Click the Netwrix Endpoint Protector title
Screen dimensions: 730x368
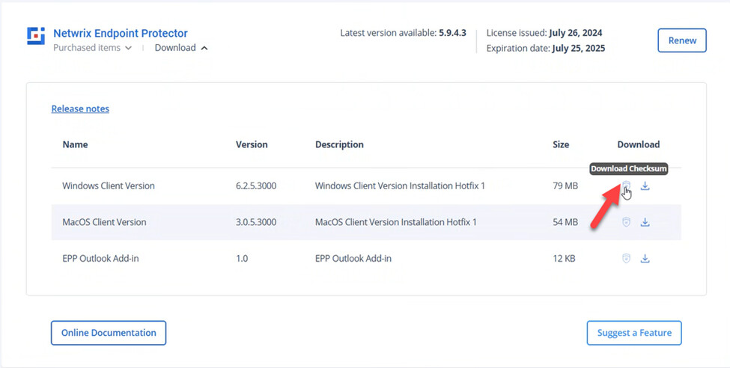(120, 33)
